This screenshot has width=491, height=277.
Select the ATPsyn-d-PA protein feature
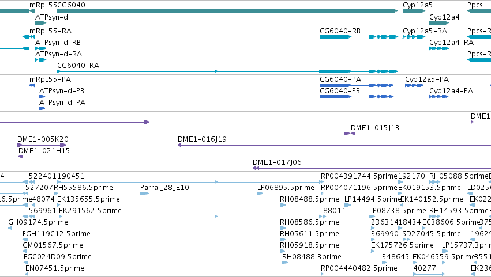42,108
